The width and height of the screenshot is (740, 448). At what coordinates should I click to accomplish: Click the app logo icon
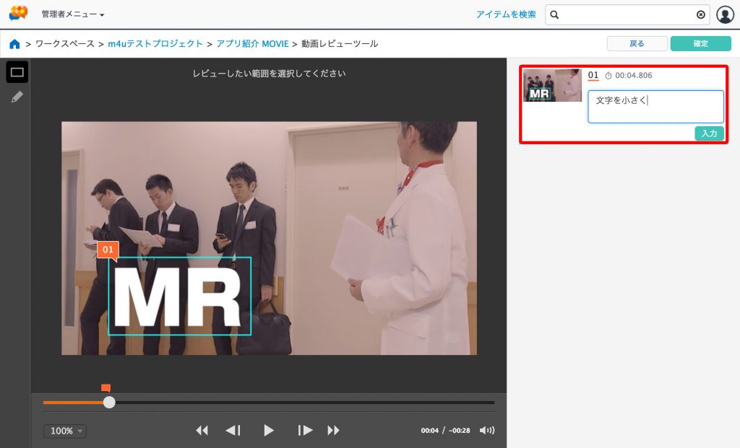tap(18, 14)
